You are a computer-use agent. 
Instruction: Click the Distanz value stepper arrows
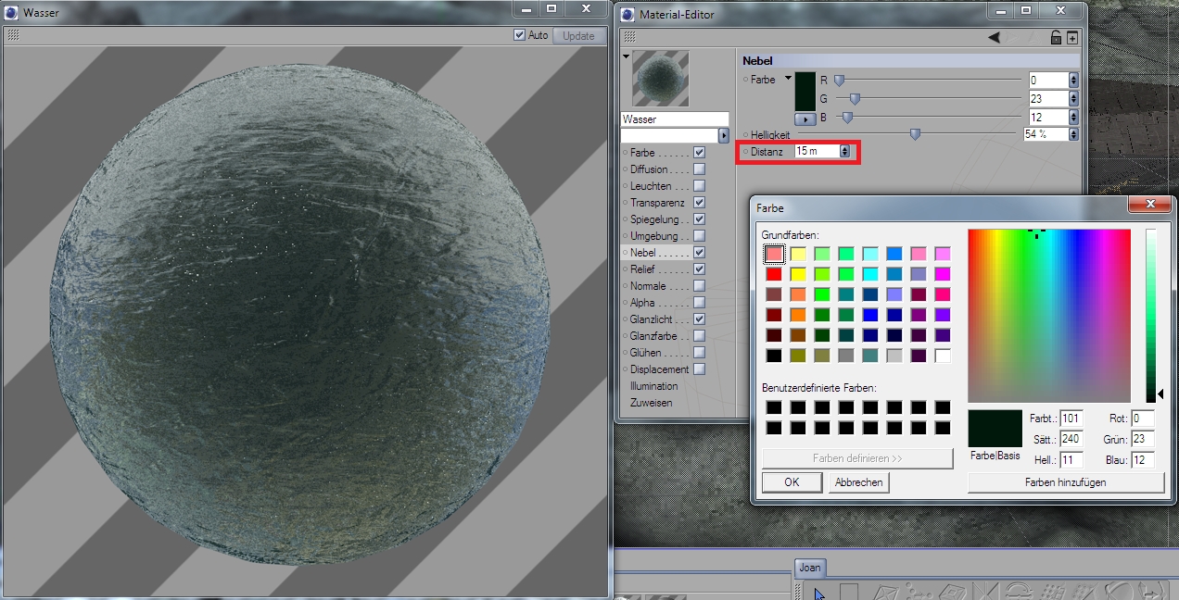point(844,151)
